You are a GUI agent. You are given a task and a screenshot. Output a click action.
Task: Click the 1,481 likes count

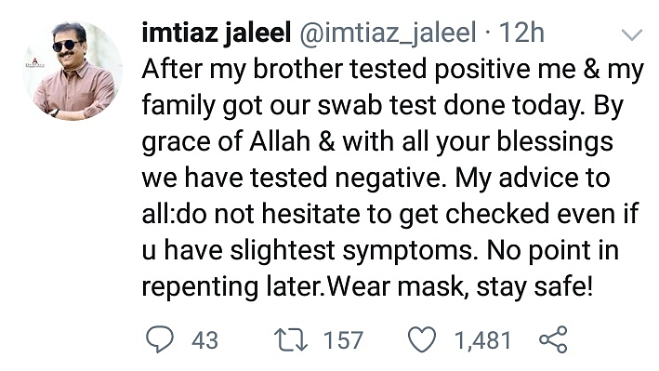coord(482,340)
